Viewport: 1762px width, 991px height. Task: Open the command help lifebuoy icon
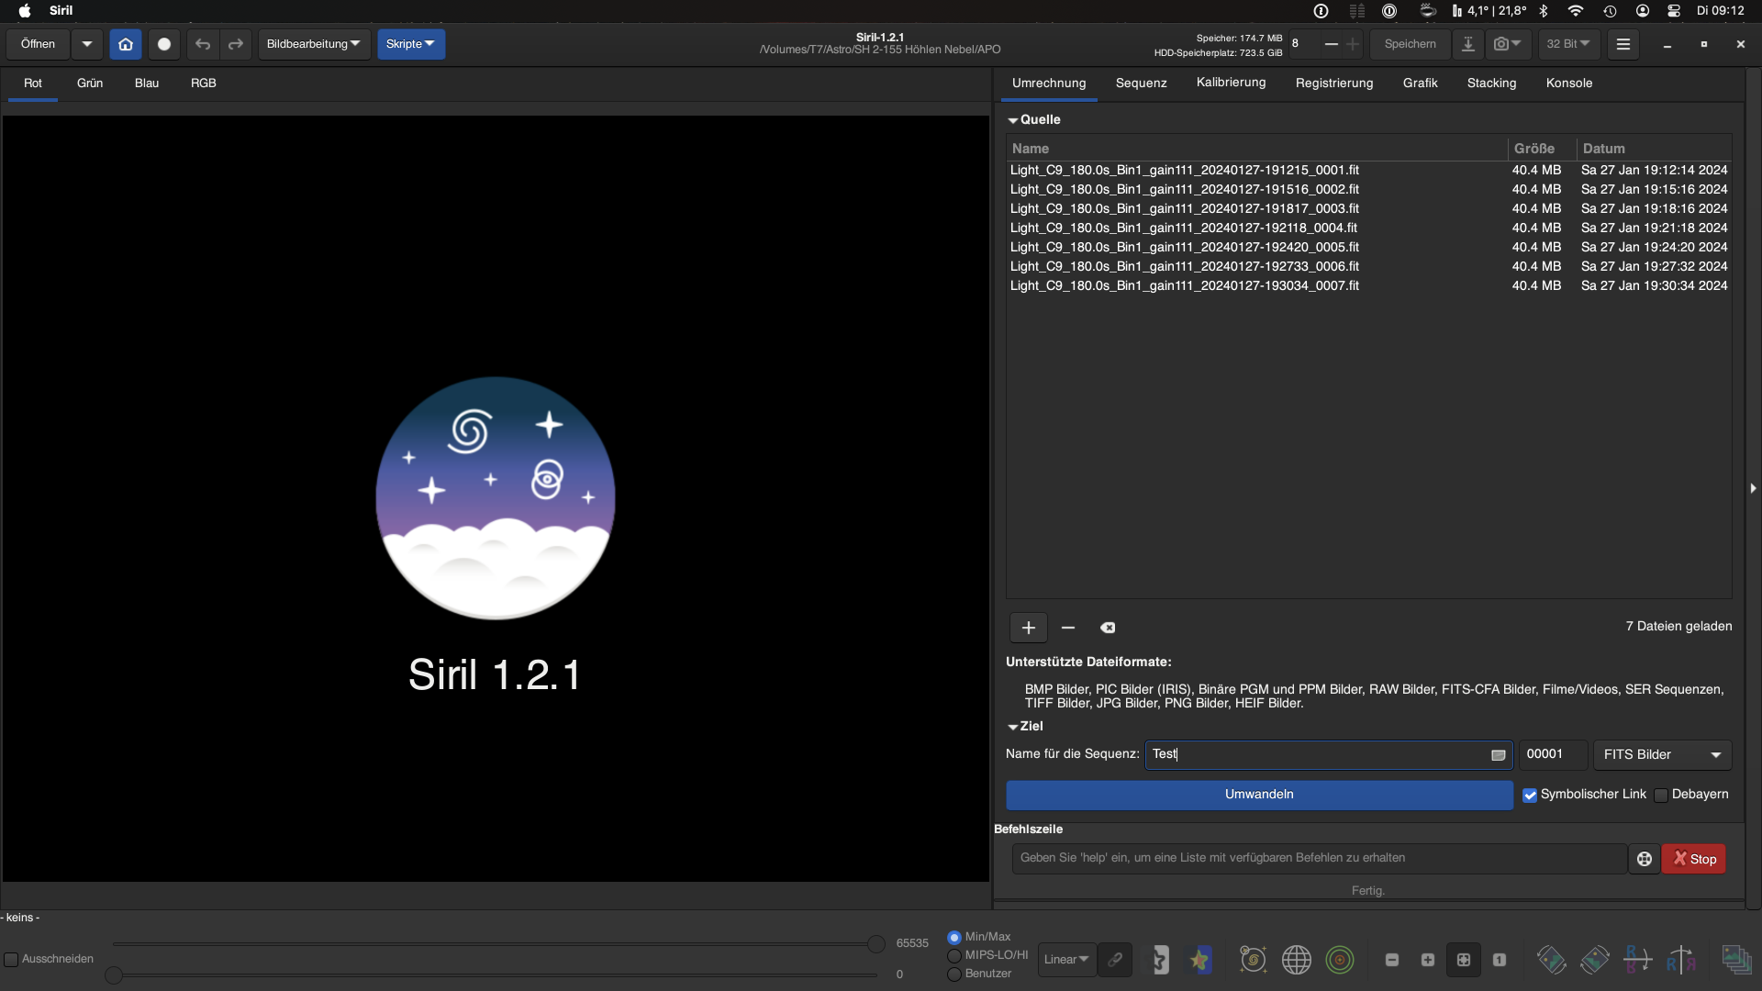click(1645, 859)
